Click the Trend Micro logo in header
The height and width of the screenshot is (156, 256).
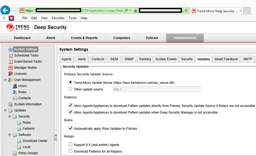point(18,27)
